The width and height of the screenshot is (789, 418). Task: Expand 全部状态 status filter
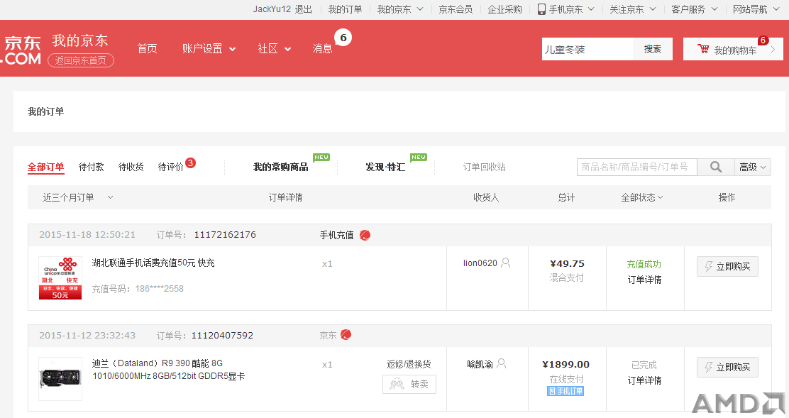[x=642, y=198]
